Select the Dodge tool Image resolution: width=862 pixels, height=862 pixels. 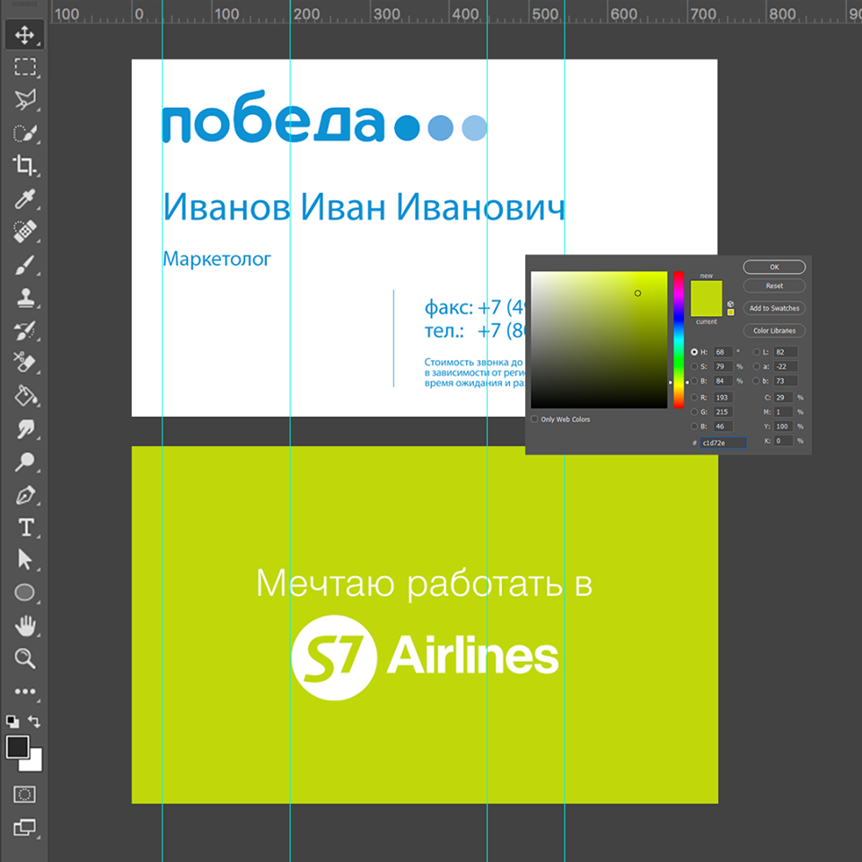(24, 462)
